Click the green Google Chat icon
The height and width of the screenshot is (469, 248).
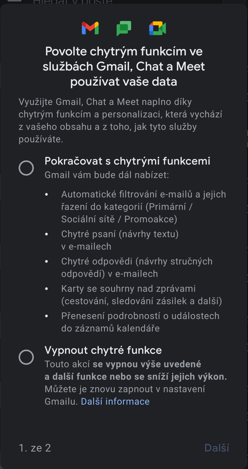tap(124, 28)
